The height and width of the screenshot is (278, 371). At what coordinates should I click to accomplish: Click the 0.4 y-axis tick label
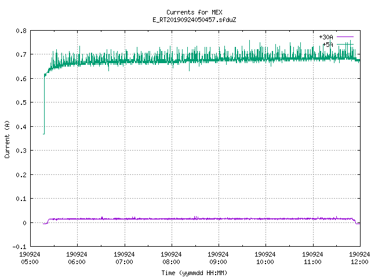[x=21, y=127]
